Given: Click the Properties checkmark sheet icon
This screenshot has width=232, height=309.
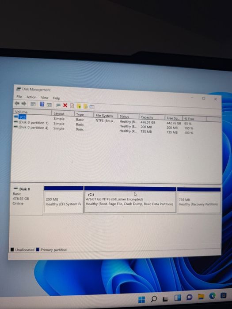Looking at the screenshot, I should 72,106.
